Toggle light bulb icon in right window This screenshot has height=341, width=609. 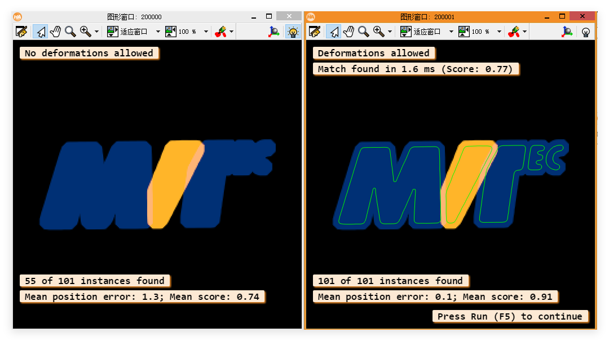click(x=586, y=32)
